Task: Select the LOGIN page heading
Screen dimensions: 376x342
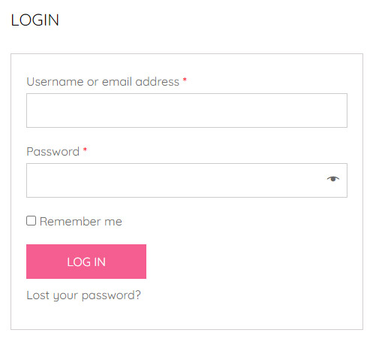Action: coord(35,20)
